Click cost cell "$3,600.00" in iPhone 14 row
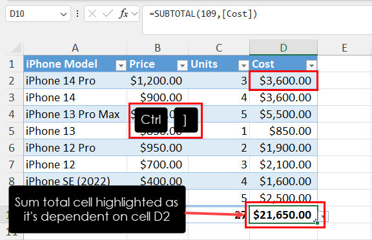This screenshot has height=240, width=372. tap(284, 97)
